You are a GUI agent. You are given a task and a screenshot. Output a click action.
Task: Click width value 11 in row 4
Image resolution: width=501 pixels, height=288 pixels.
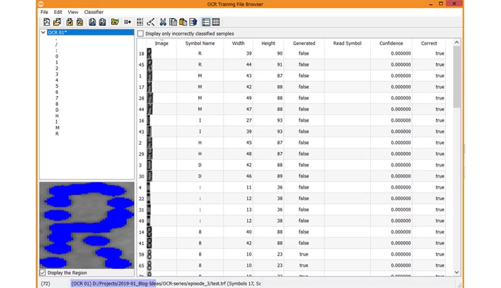(x=249, y=187)
